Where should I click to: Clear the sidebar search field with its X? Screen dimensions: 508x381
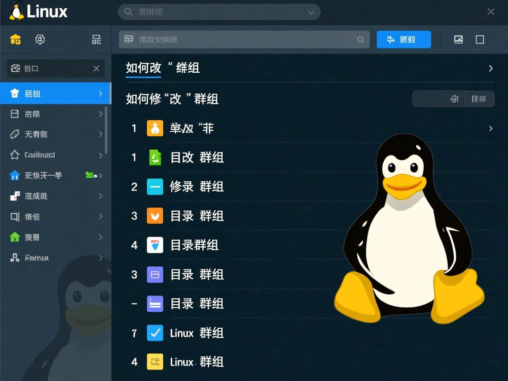point(96,69)
